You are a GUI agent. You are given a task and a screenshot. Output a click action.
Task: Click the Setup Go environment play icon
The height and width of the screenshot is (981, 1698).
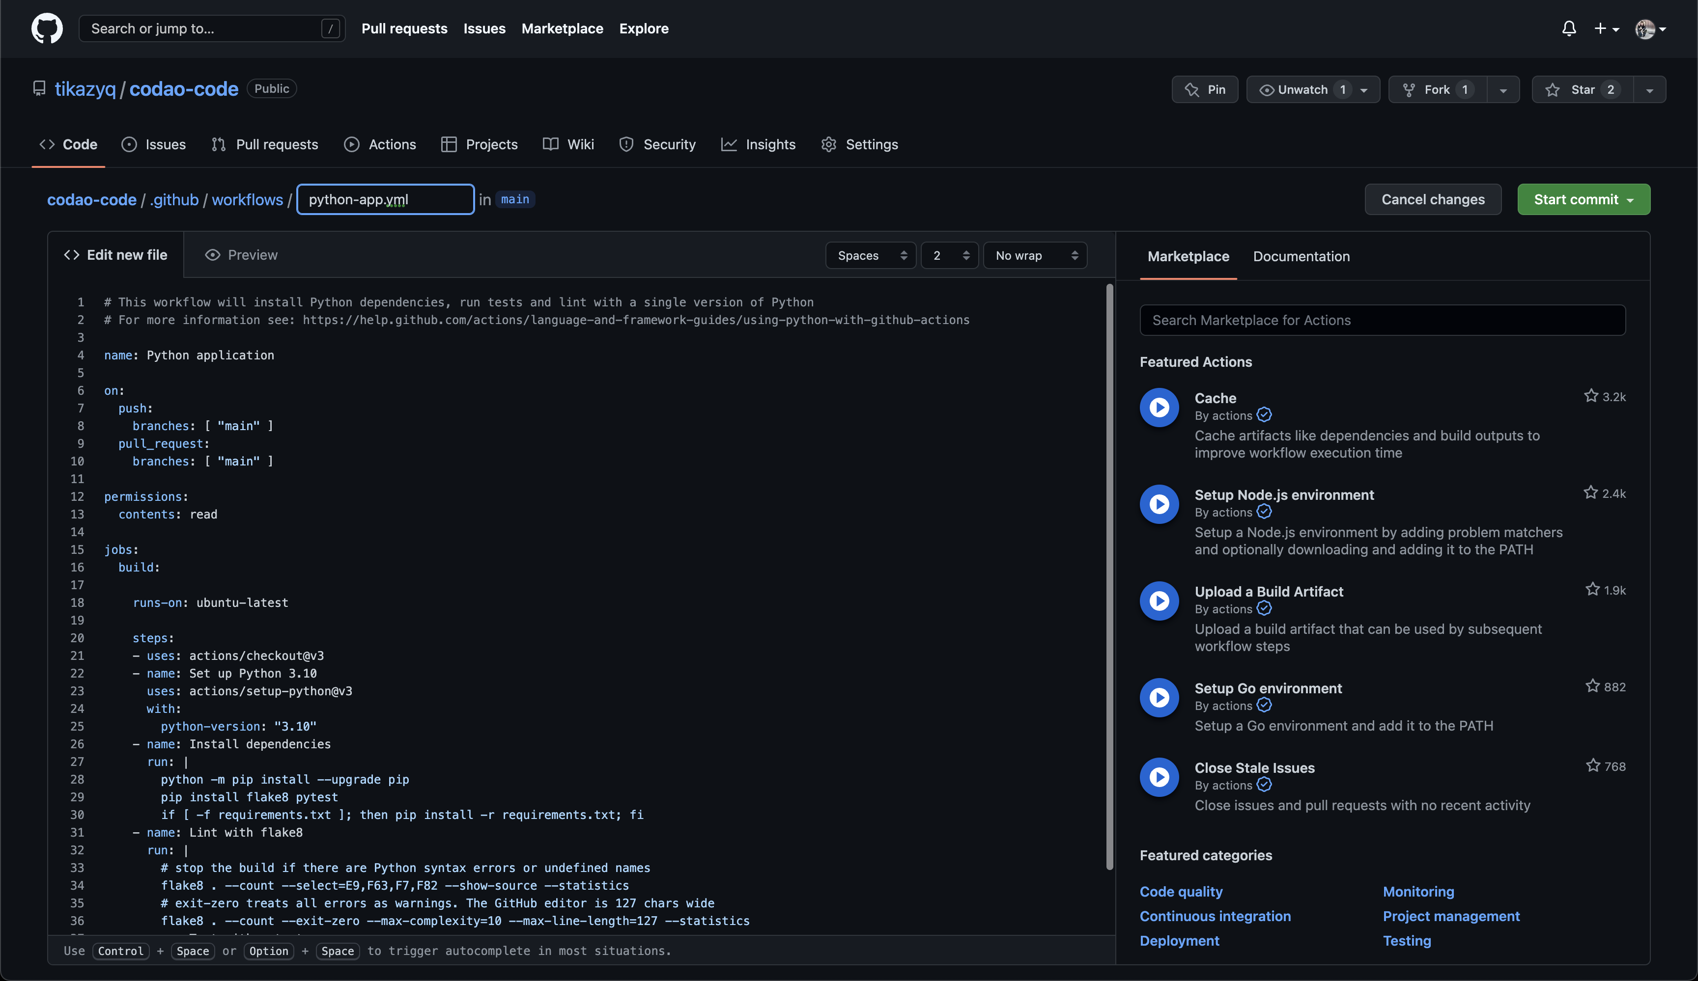1159,698
